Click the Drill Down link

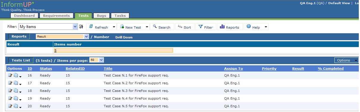[124, 37]
